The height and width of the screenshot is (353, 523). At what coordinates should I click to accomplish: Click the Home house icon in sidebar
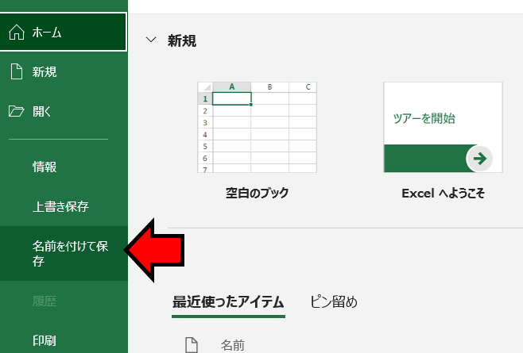click(16, 33)
